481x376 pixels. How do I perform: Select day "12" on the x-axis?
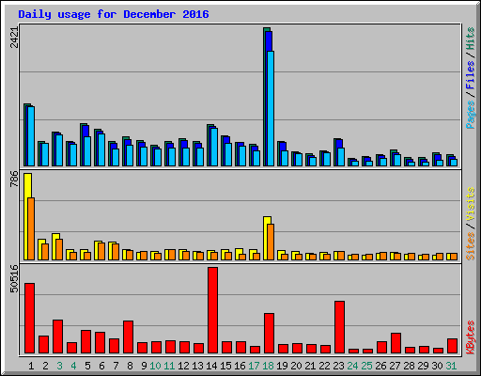[183, 366]
